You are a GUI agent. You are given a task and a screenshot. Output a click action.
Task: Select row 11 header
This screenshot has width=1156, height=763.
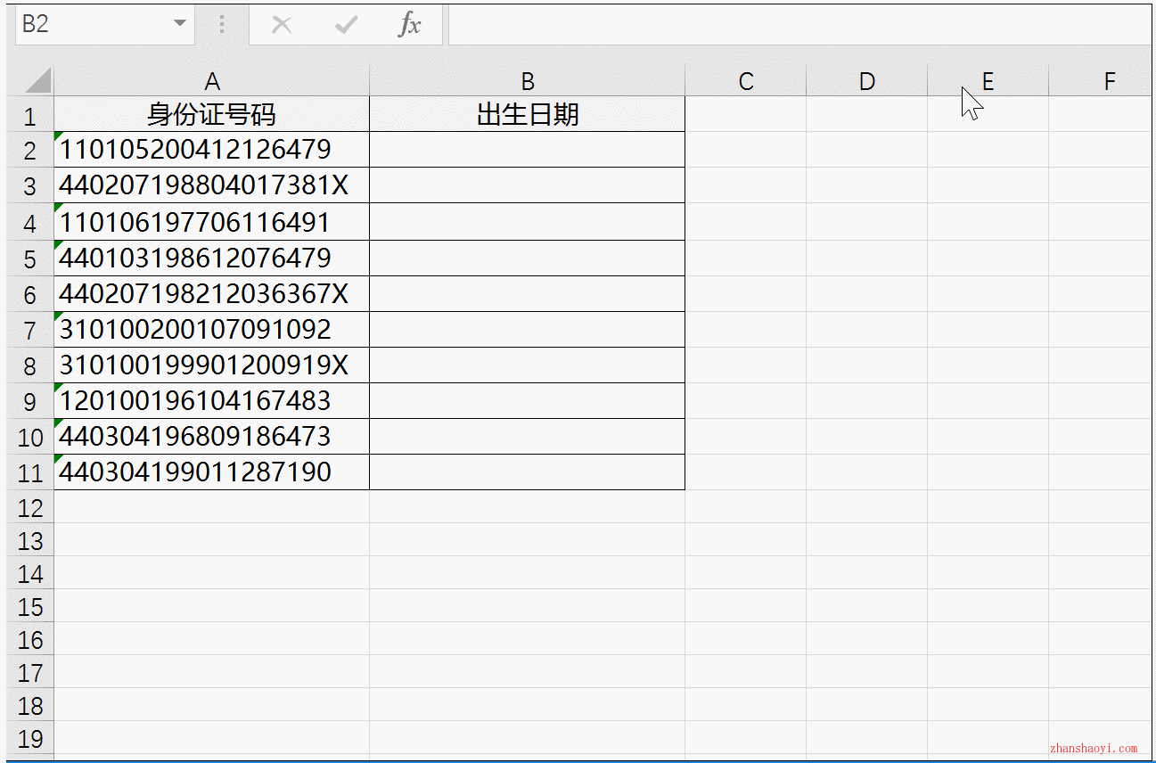[x=30, y=472]
